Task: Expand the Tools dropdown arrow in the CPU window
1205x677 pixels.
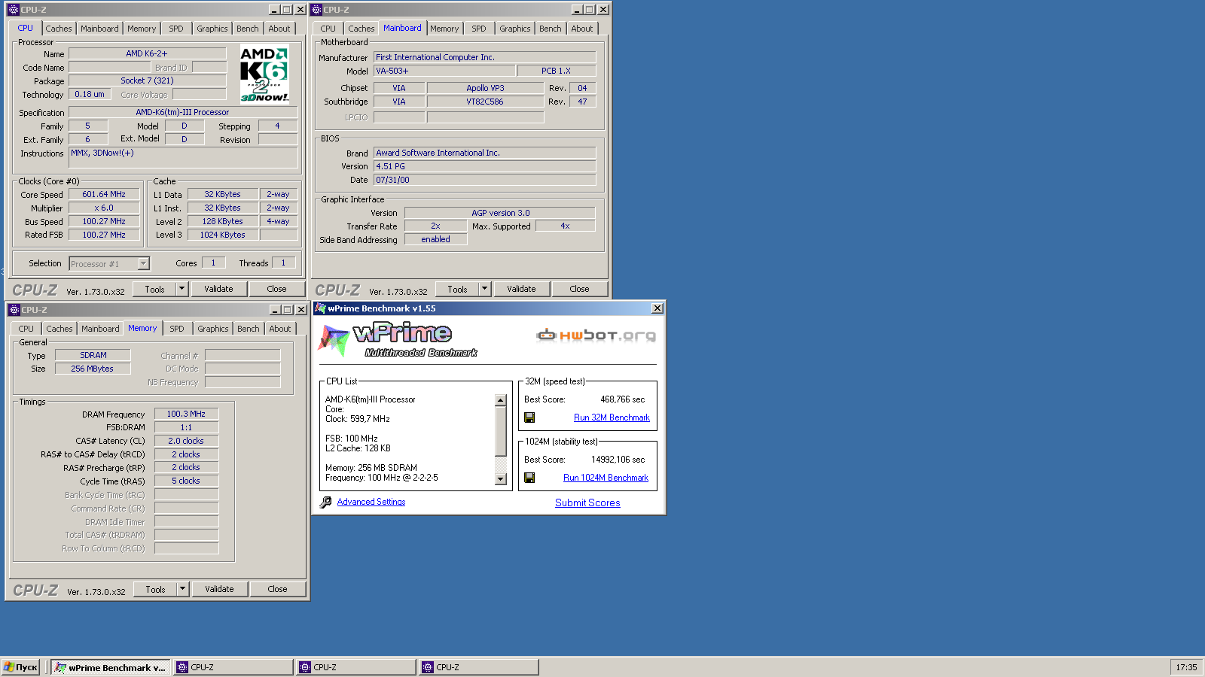Action: coord(182,289)
